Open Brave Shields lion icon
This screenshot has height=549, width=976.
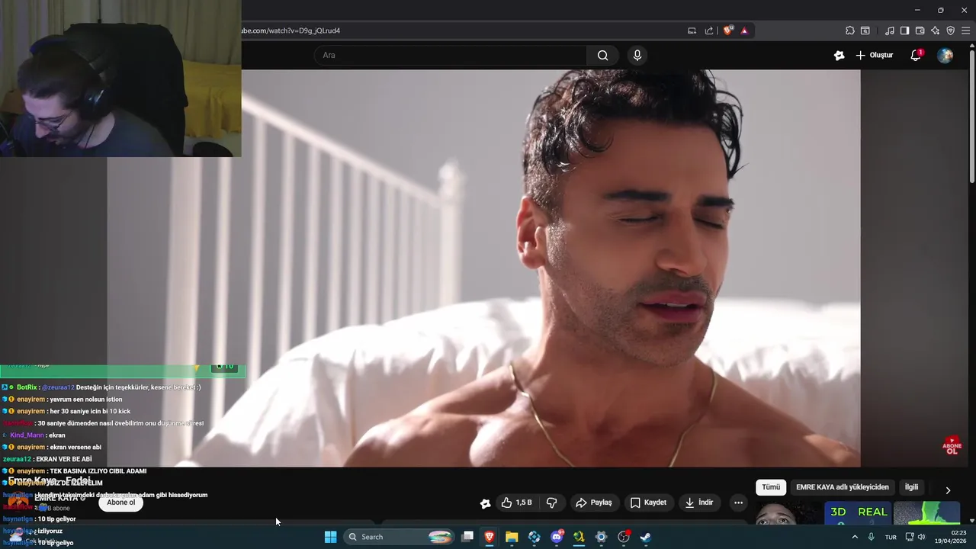click(727, 30)
